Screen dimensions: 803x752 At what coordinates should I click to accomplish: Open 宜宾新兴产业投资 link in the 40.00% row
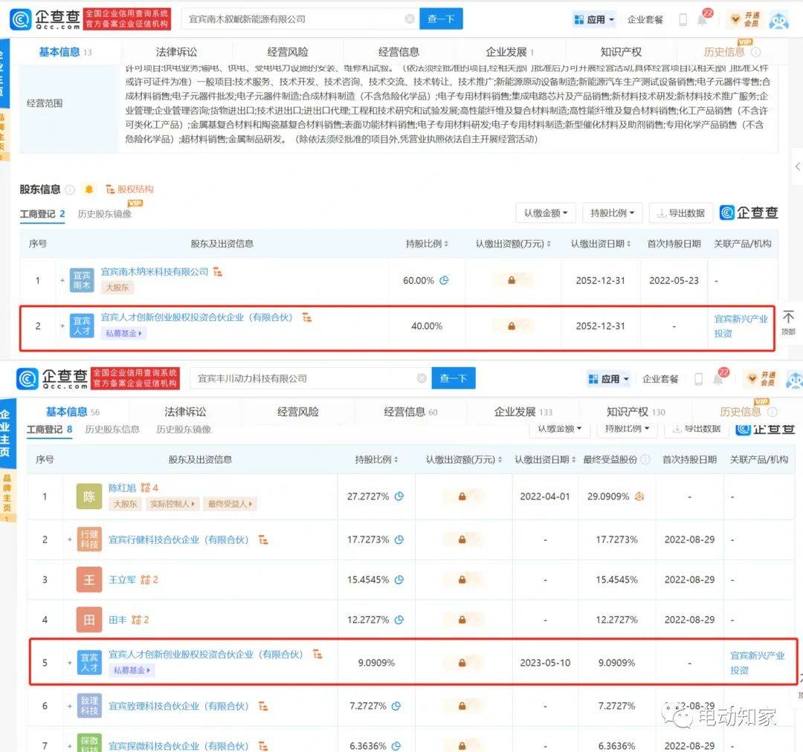[741, 326]
